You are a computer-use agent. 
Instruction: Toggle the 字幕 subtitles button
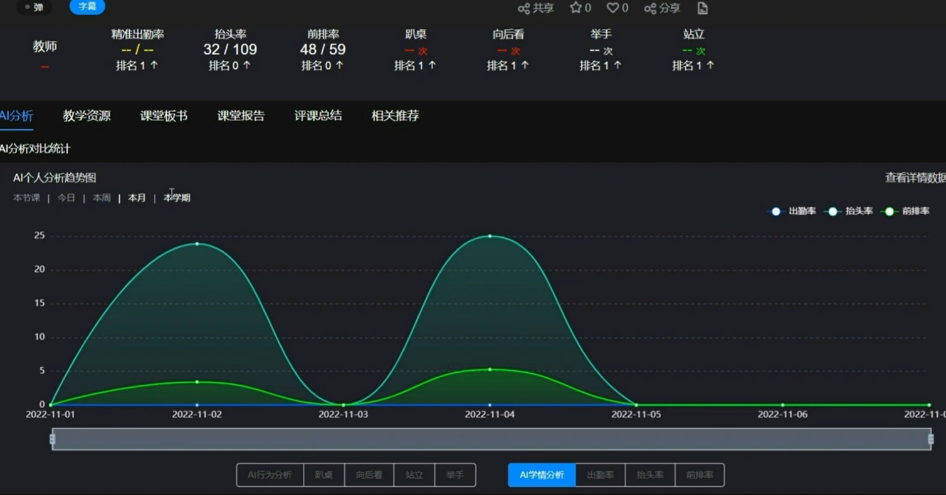click(87, 7)
